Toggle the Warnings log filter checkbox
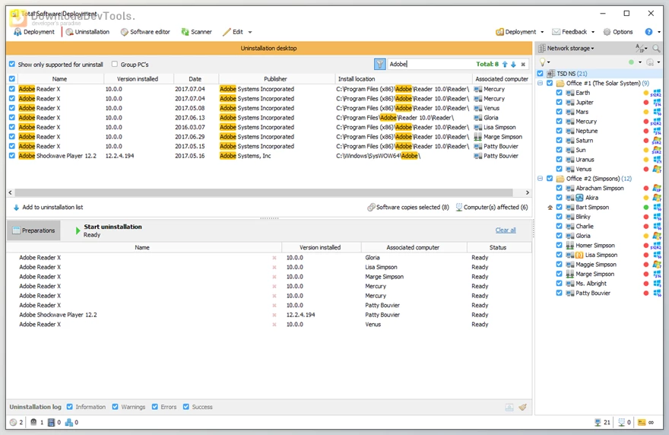 pos(116,407)
